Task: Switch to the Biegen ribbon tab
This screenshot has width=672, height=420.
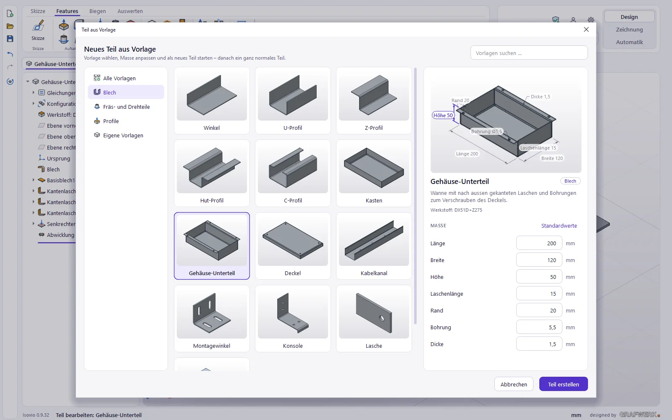Action: coord(97,11)
